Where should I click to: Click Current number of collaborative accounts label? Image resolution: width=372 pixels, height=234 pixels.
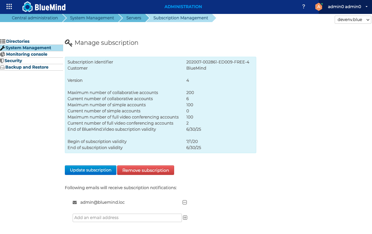pyautogui.click(x=110, y=99)
